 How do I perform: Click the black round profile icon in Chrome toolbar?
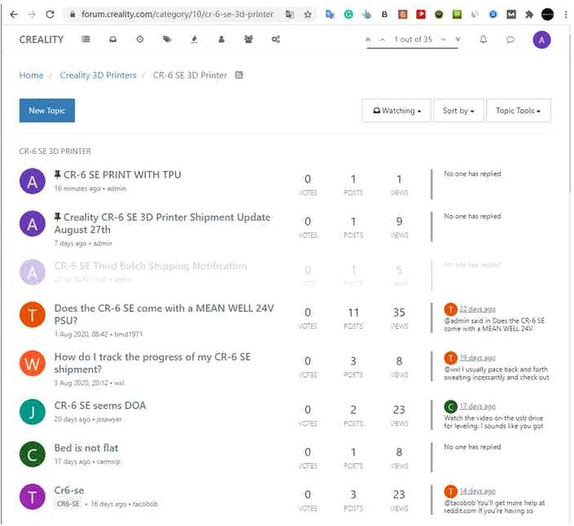547,15
